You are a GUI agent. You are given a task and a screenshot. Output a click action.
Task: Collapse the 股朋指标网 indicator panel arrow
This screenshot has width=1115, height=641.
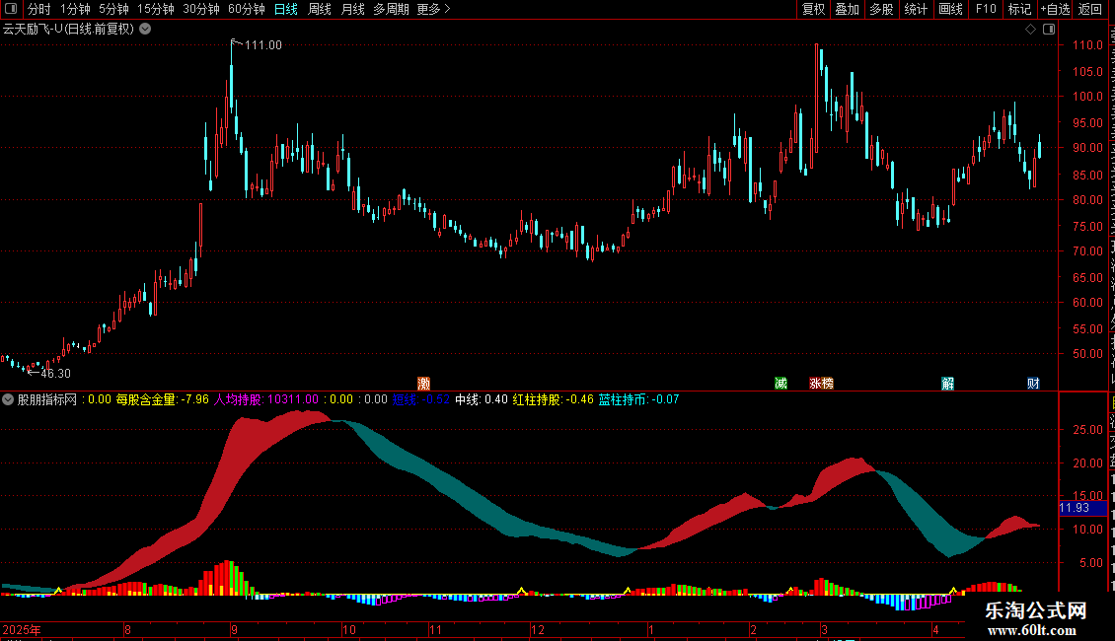click(8, 399)
